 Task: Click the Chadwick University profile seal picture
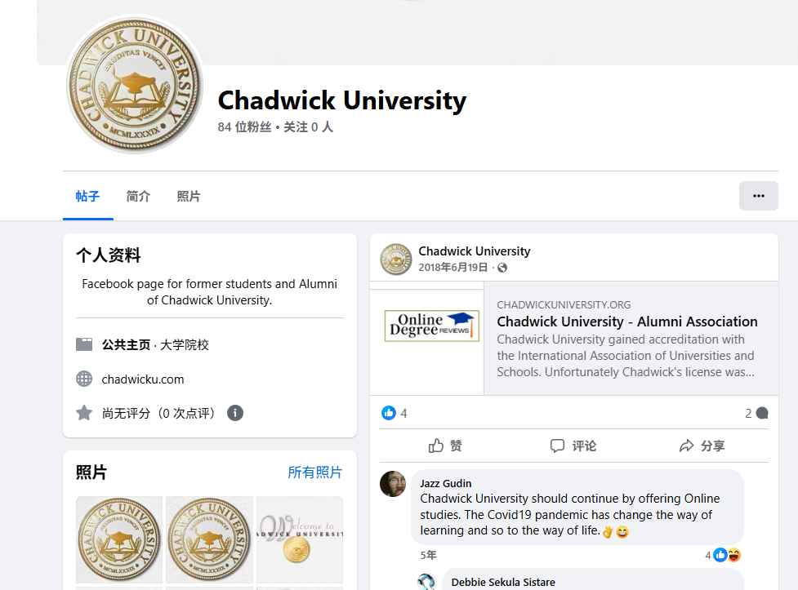coord(135,85)
